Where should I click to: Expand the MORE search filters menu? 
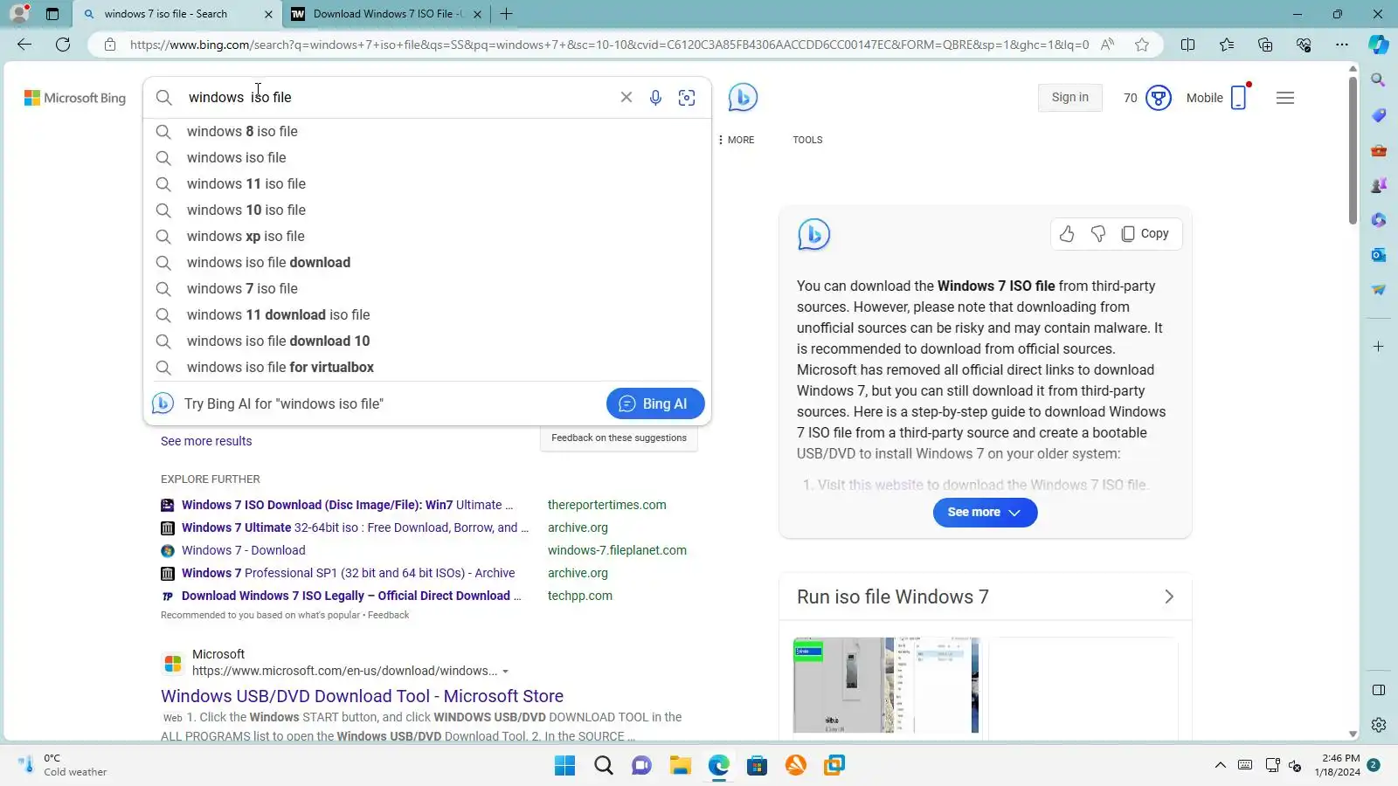point(737,140)
